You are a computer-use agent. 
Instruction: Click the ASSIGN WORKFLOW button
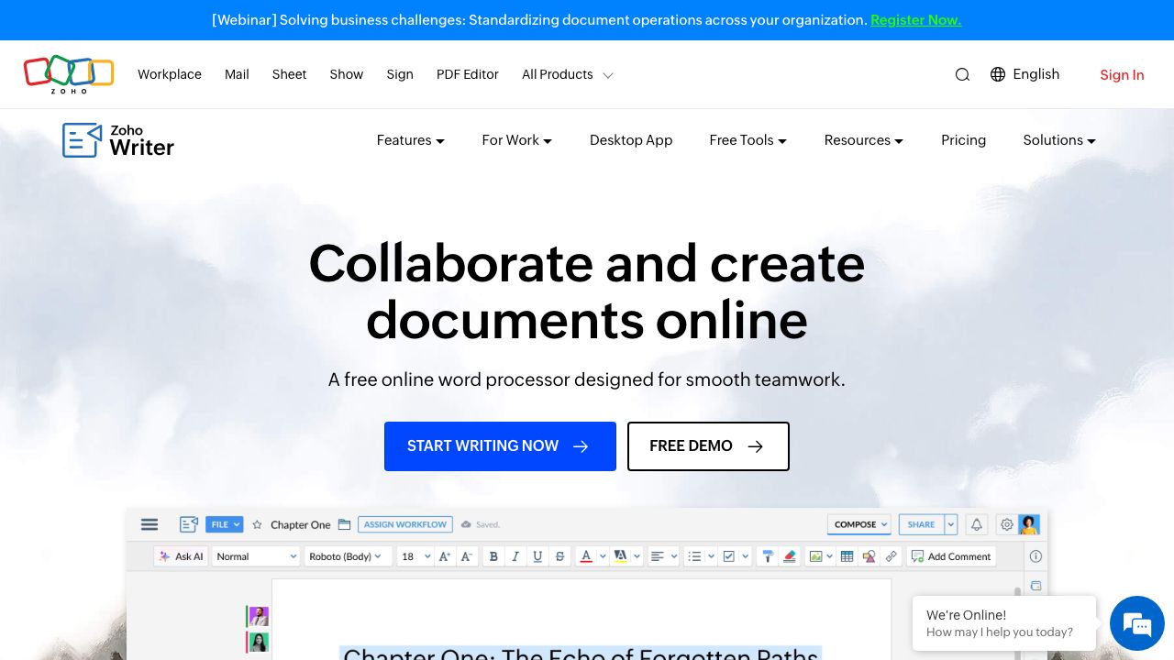tap(405, 524)
